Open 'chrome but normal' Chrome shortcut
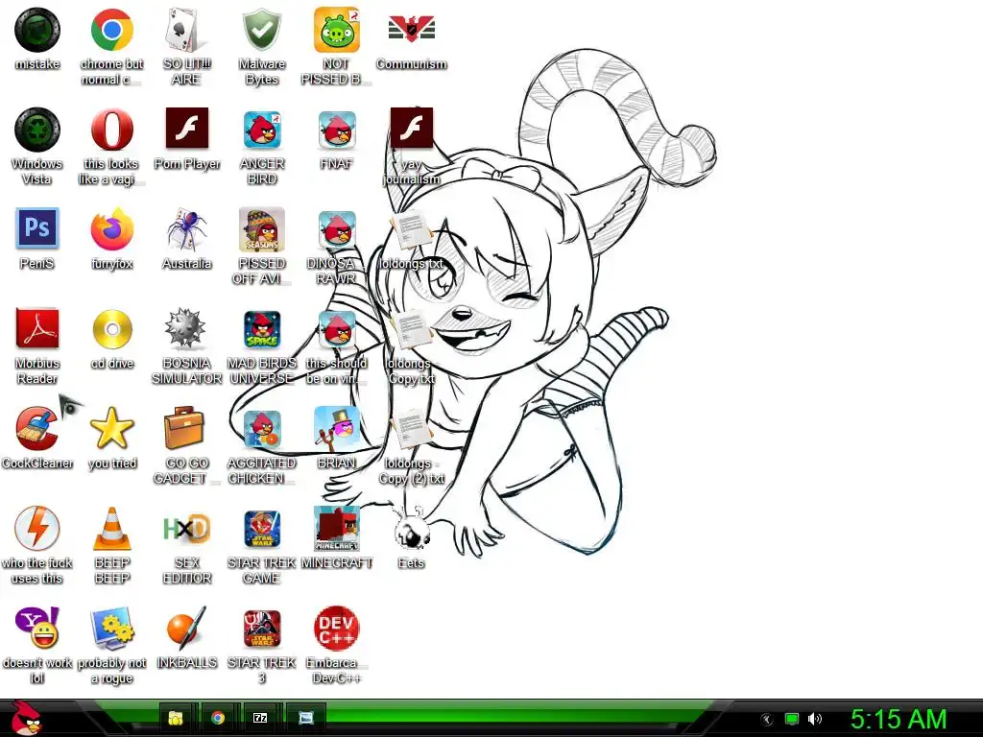Viewport: 983px width, 737px height. click(111, 30)
